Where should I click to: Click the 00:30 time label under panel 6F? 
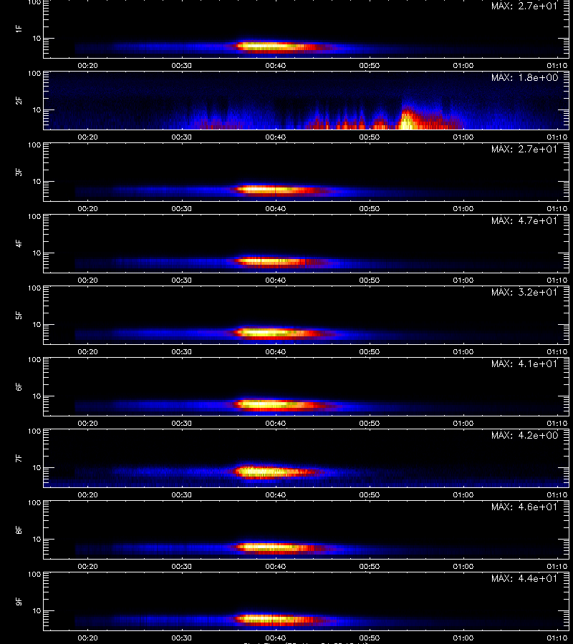coord(181,423)
